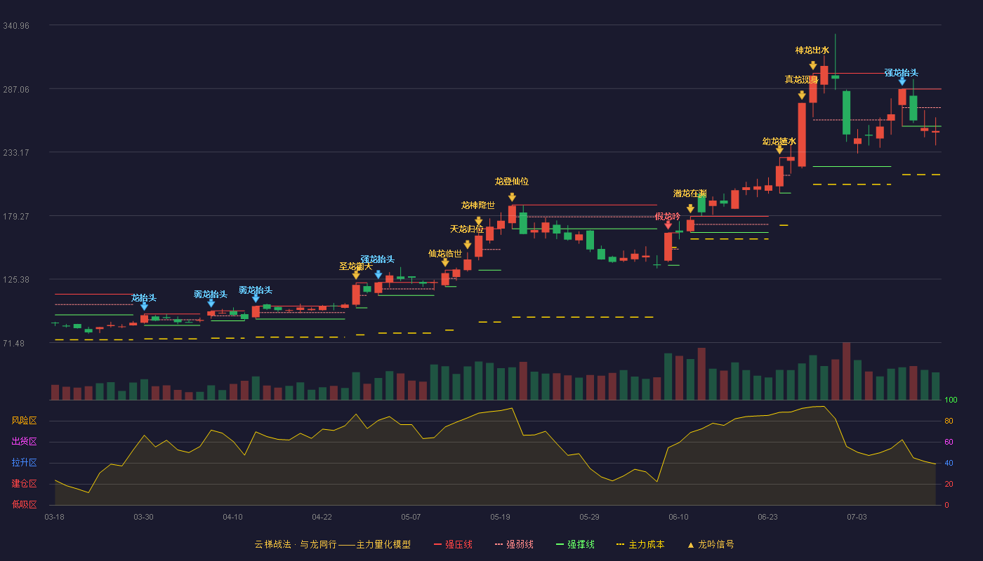The height and width of the screenshot is (561, 983).
Task: Click the red arrow below the 假龙吟 signal
Action: [x=668, y=225]
